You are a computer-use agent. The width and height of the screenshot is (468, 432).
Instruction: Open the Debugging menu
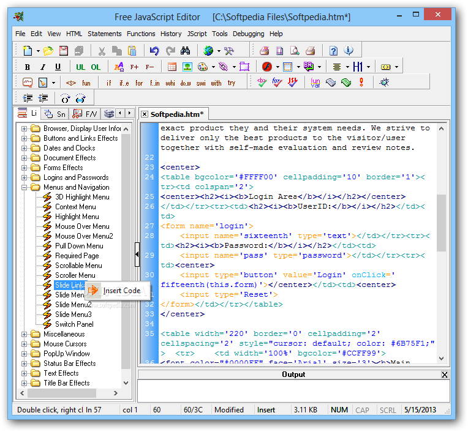[x=248, y=34]
